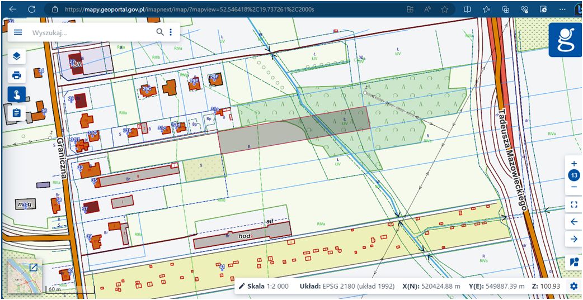
Task: Click the magnifier search icon
Action: 160,32
